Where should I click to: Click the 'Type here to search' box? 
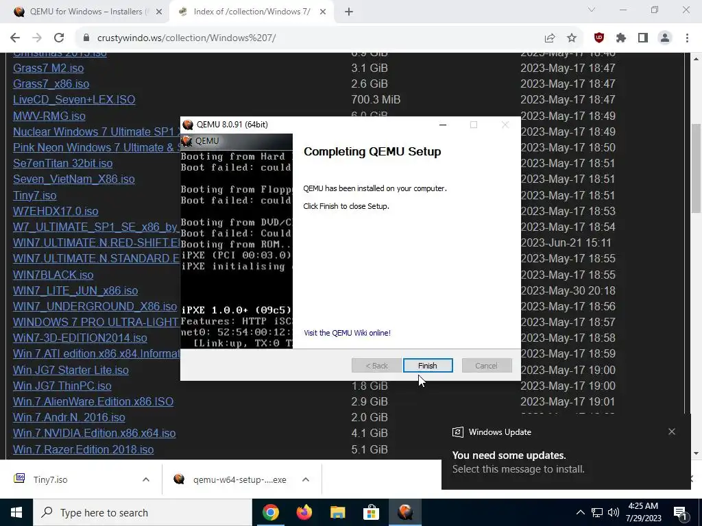click(x=143, y=512)
